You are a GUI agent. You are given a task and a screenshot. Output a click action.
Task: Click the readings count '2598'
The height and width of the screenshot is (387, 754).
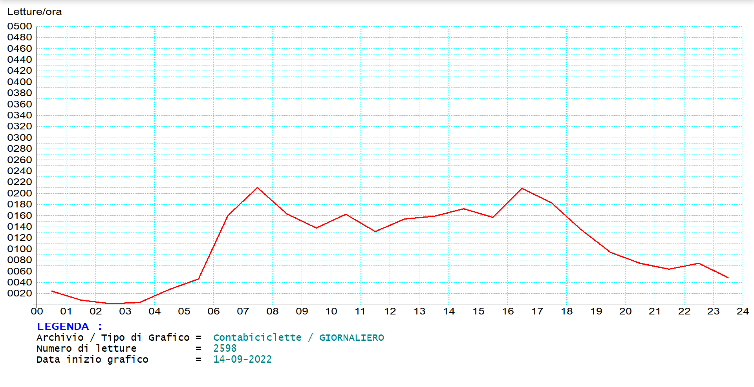[x=225, y=348]
